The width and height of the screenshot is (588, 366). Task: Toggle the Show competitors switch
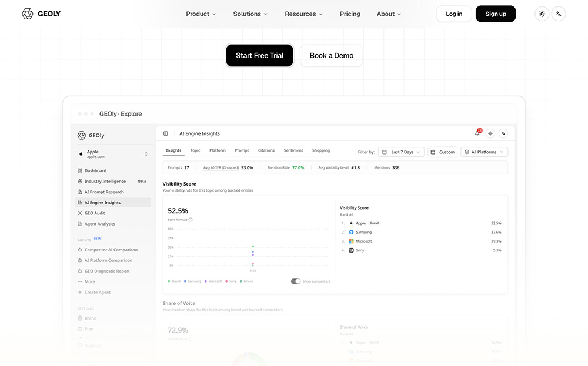pos(296,281)
